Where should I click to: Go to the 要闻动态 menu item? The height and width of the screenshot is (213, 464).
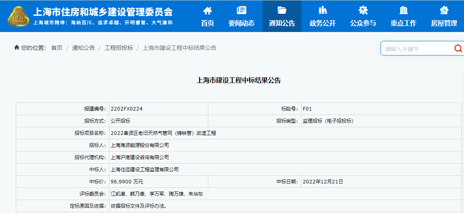(242, 23)
